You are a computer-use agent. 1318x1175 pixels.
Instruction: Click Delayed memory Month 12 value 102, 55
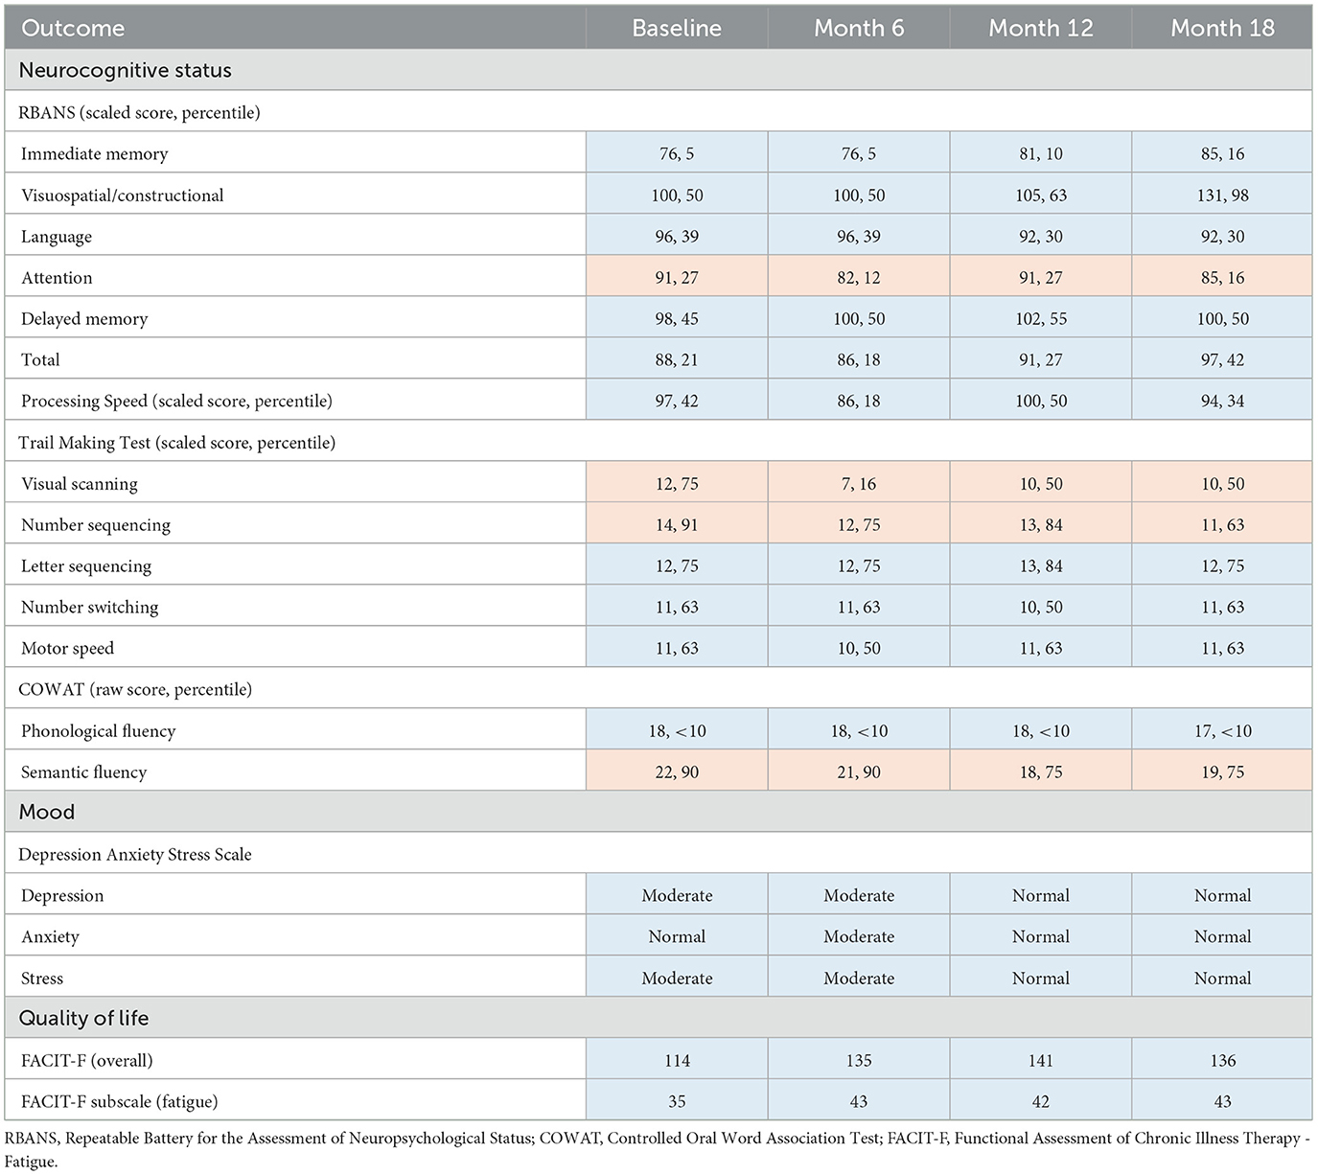1041,319
